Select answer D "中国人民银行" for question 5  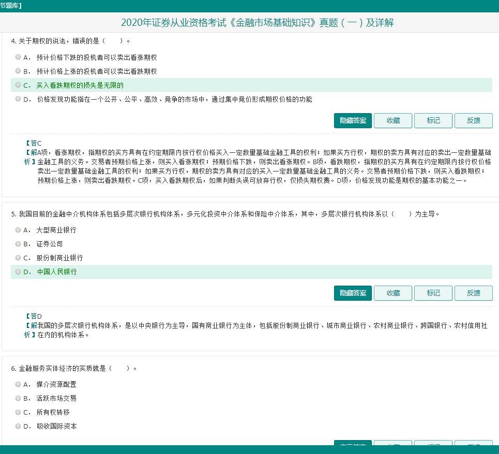18,272
